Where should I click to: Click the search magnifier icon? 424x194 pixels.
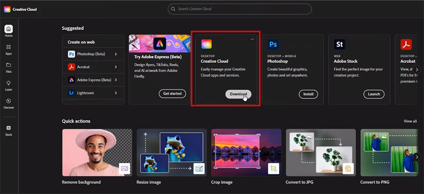click(x=173, y=9)
